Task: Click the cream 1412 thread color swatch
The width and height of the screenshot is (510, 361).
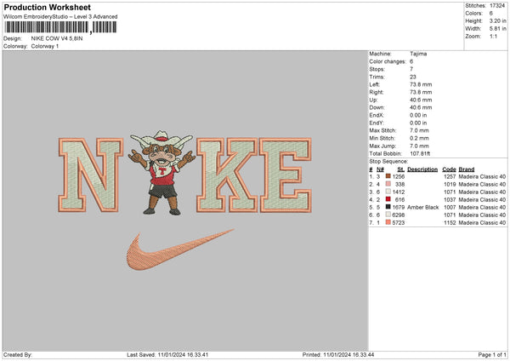Action: 388,192
